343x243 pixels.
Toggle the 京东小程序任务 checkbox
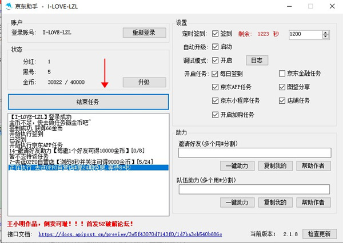216,100
